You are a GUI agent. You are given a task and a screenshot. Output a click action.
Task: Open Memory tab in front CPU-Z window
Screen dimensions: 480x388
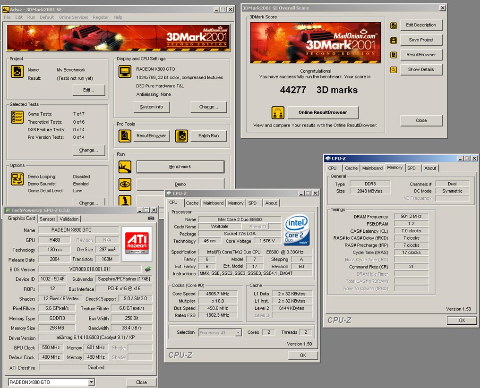pyautogui.click(x=236, y=203)
